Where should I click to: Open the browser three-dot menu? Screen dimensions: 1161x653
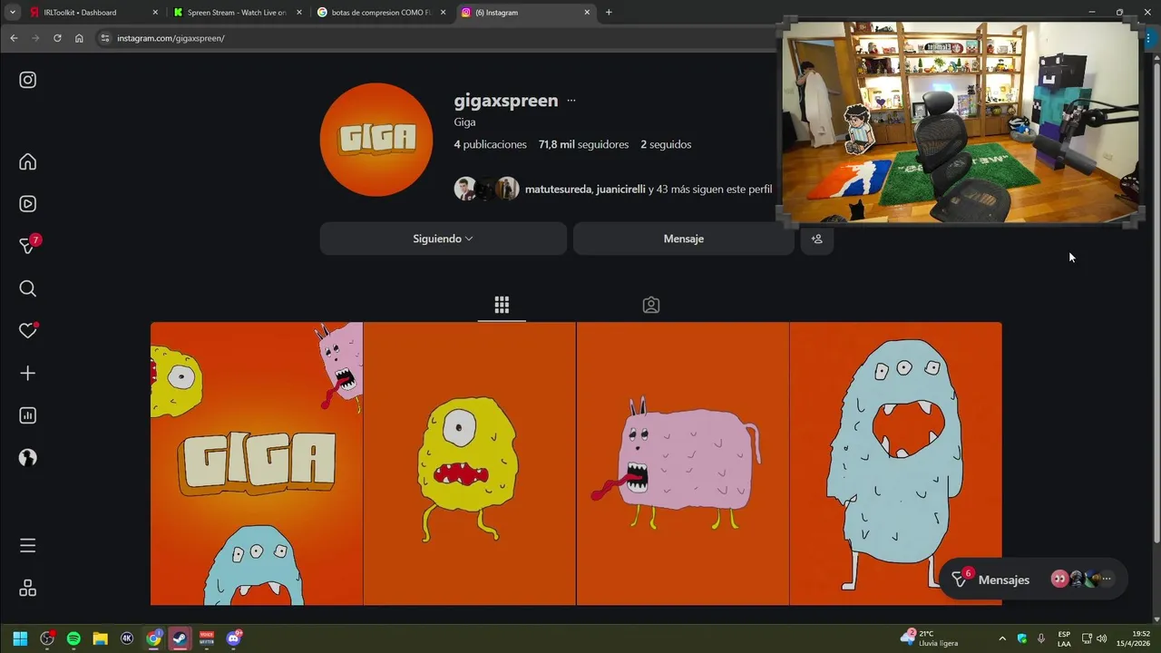pos(1148,38)
